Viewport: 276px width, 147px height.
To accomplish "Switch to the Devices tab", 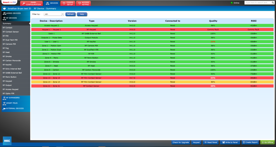I will (52, 3).
